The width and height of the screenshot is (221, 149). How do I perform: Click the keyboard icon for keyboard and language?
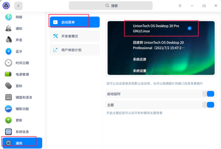(9, 97)
